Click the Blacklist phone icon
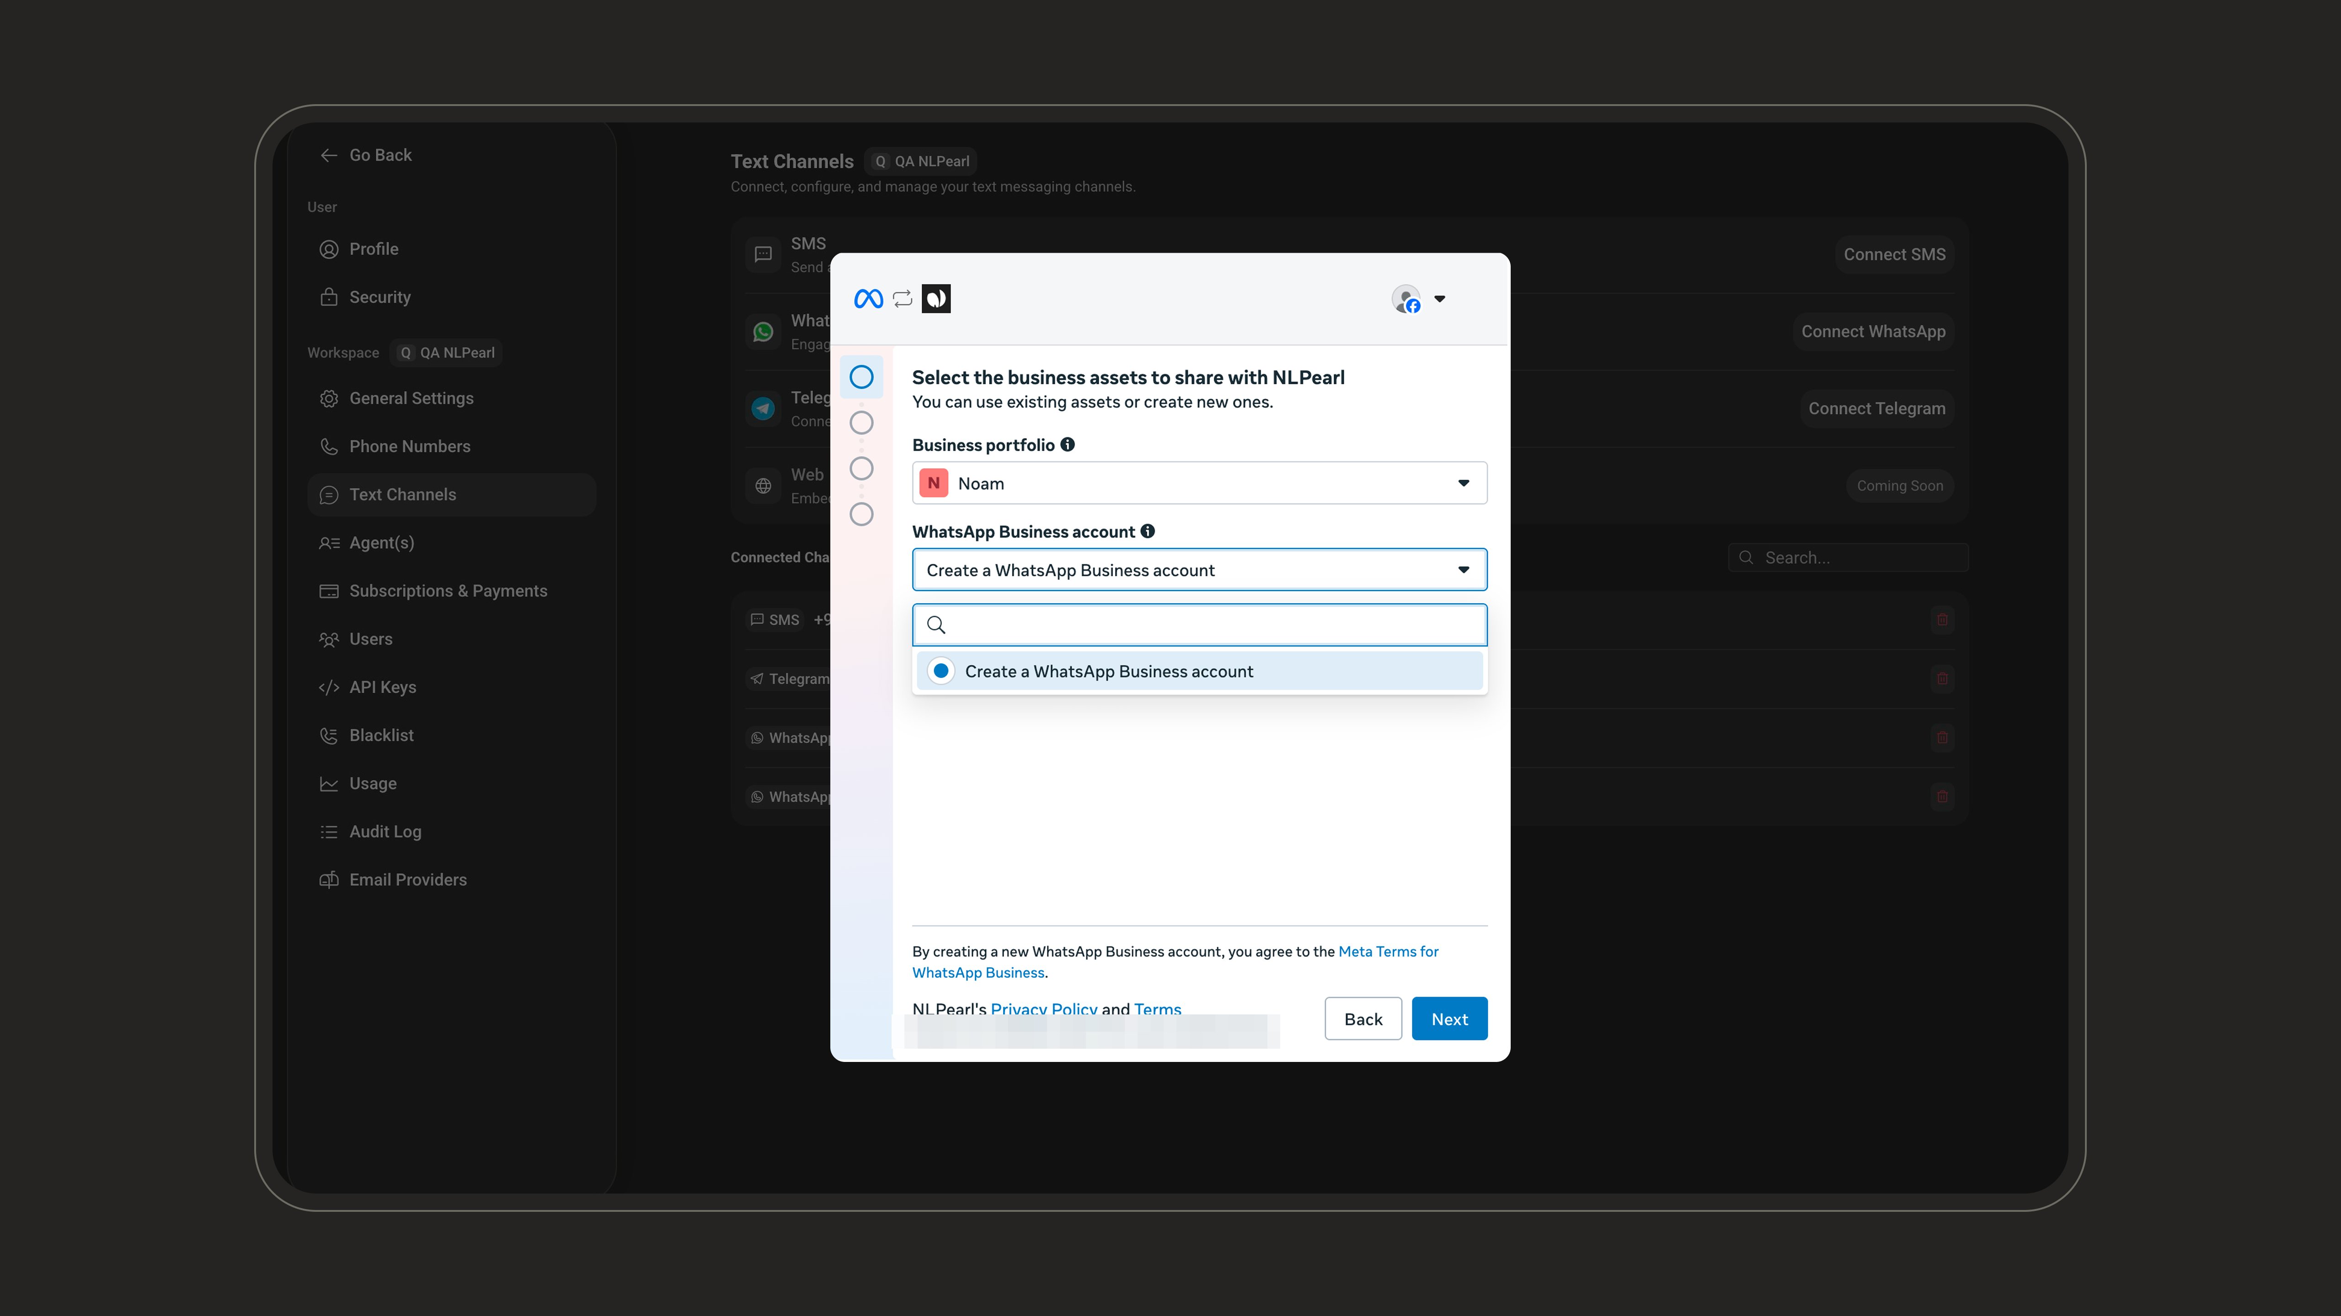The image size is (2341, 1316). point(329,736)
